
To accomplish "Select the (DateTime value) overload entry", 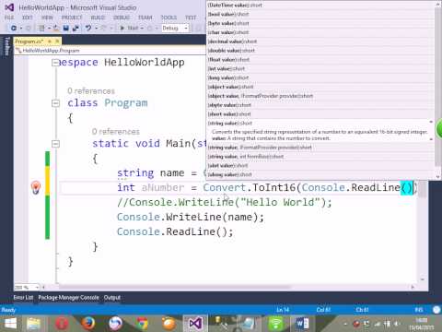I will coord(320,6).
